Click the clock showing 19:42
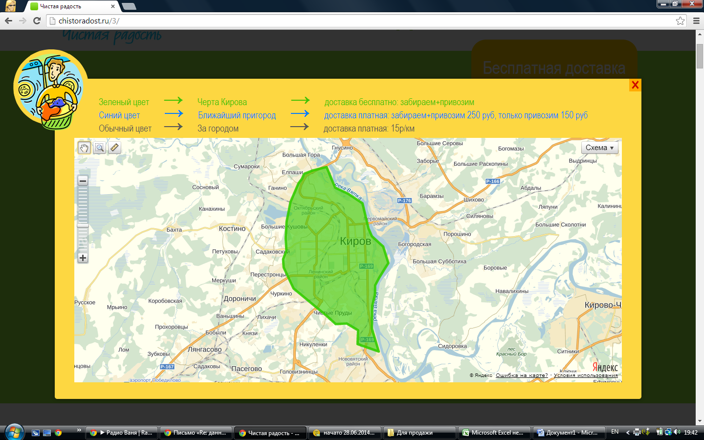 690,432
